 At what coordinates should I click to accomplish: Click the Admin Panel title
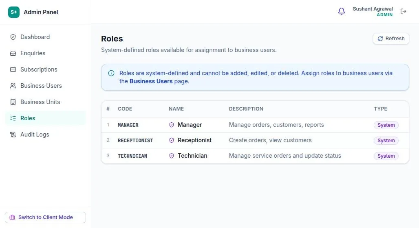pyautogui.click(x=41, y=12)
